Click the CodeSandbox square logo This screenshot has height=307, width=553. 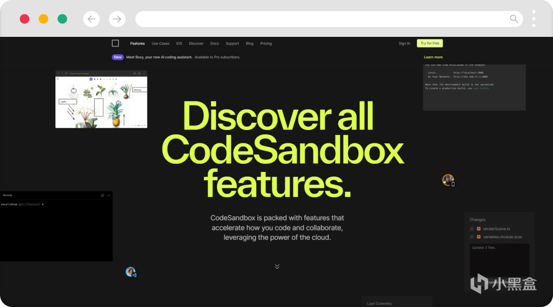tap(115, 43)
